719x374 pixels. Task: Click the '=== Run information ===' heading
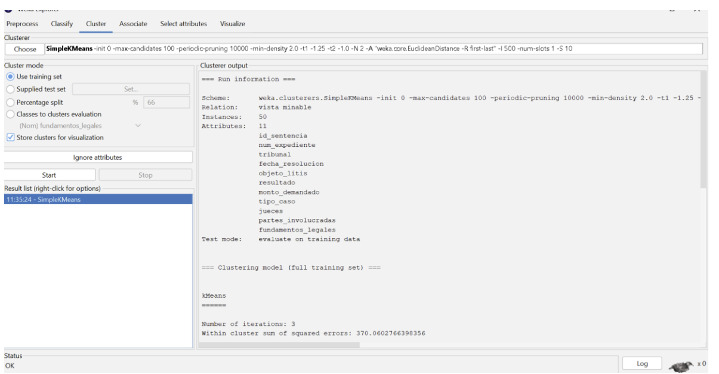coord(249,79)
